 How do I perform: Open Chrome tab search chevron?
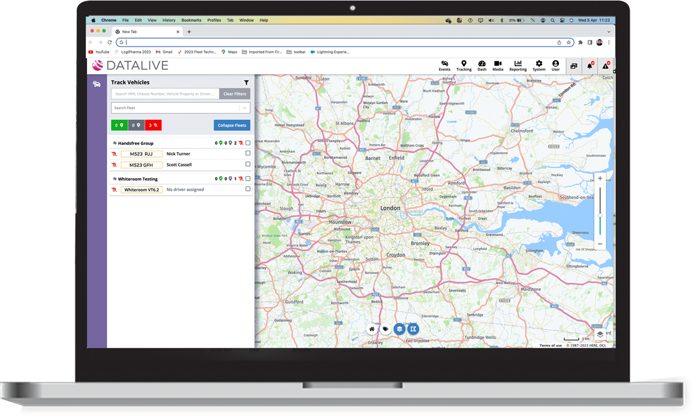click(x=608, y=32)
